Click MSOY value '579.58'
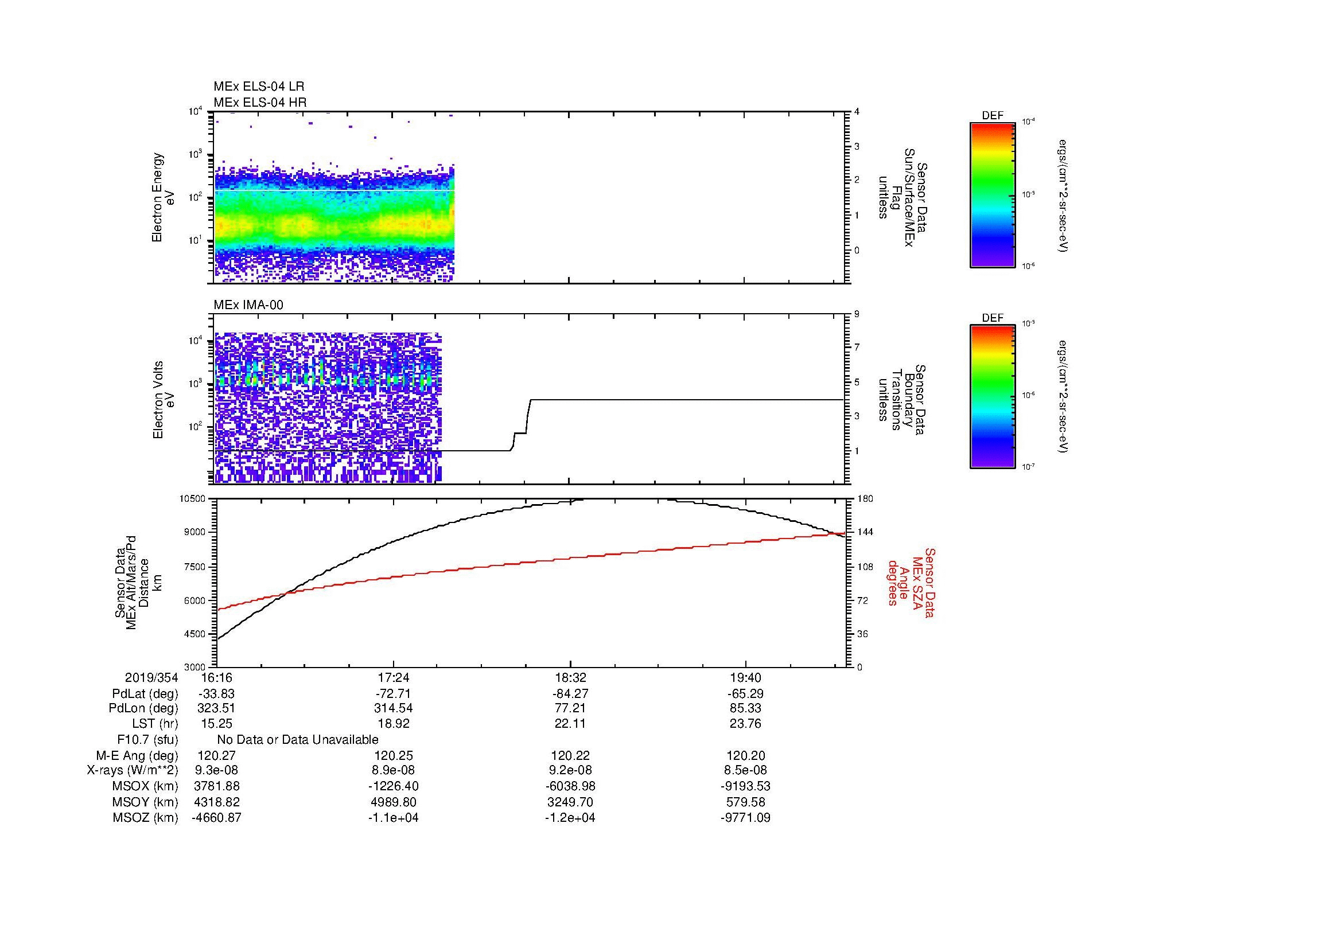Image resolution: width=1342 pixels, height=948 pixels. (745, 802)
